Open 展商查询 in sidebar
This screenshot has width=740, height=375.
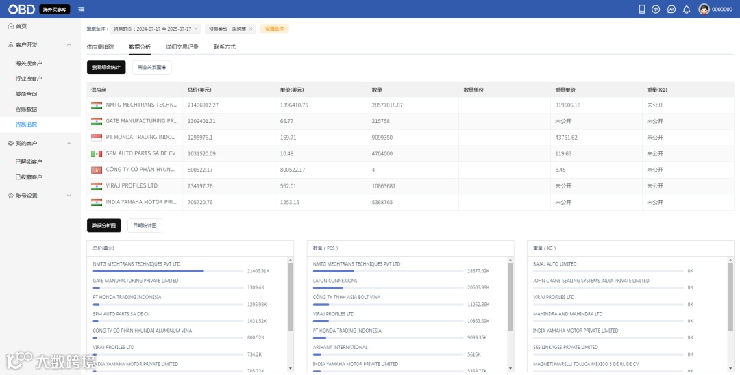pos(26,94)
